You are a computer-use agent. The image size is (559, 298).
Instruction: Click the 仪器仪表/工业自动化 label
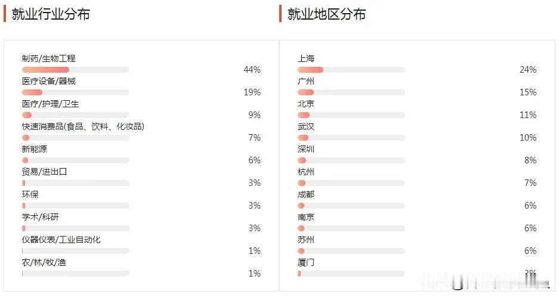pos(61,240)
